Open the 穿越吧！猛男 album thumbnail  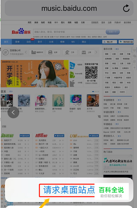(76, 101)
